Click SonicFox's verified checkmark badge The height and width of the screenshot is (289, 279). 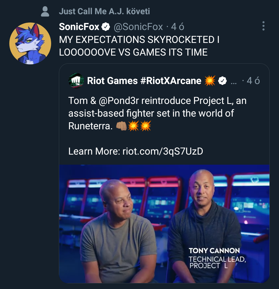coord(106,27)
